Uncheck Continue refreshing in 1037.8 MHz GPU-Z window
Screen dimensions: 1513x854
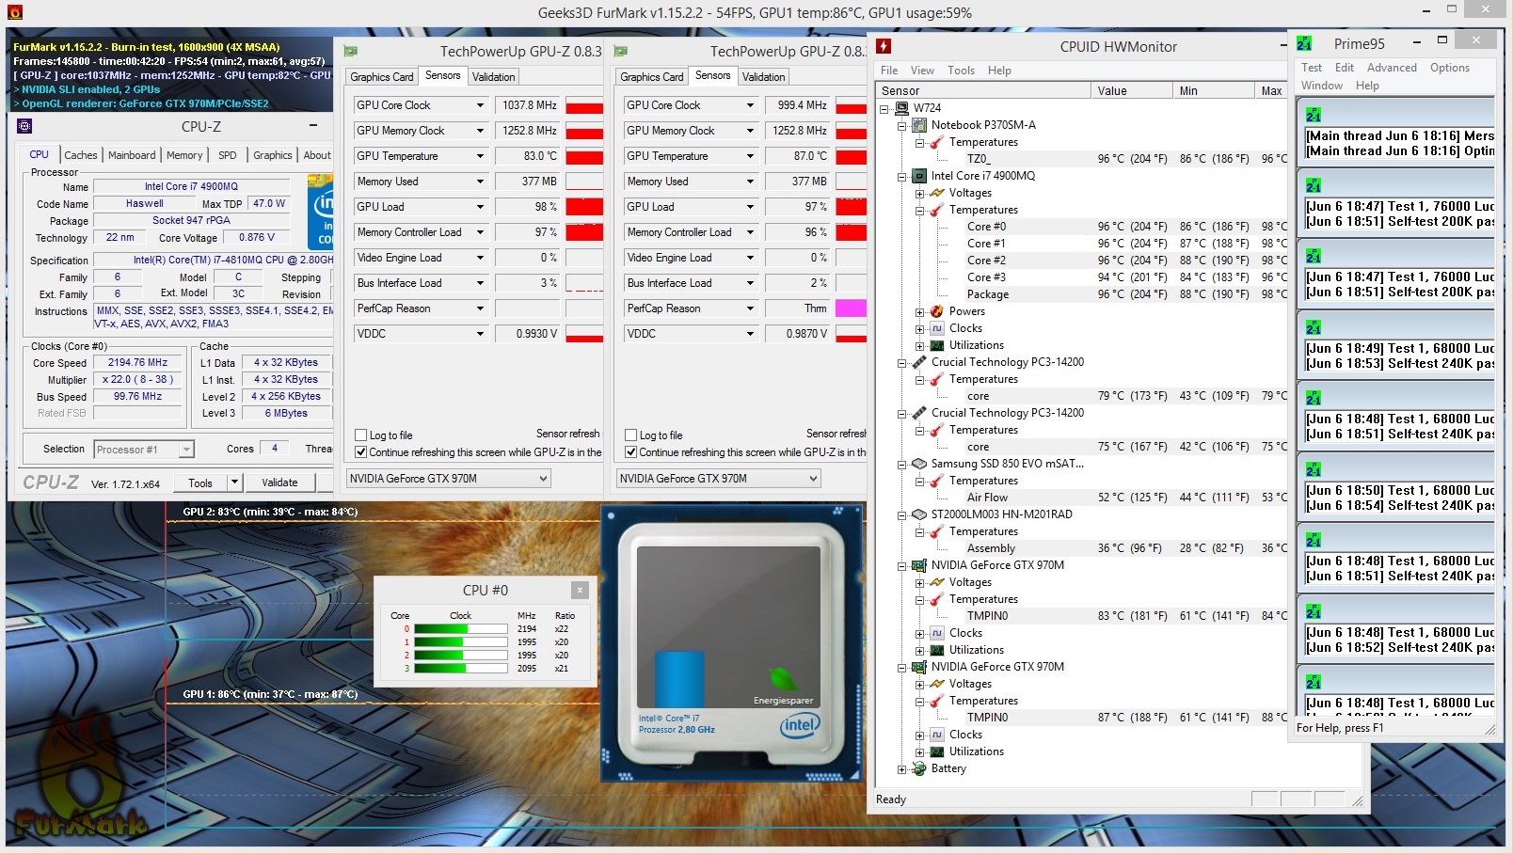point(361,452)
